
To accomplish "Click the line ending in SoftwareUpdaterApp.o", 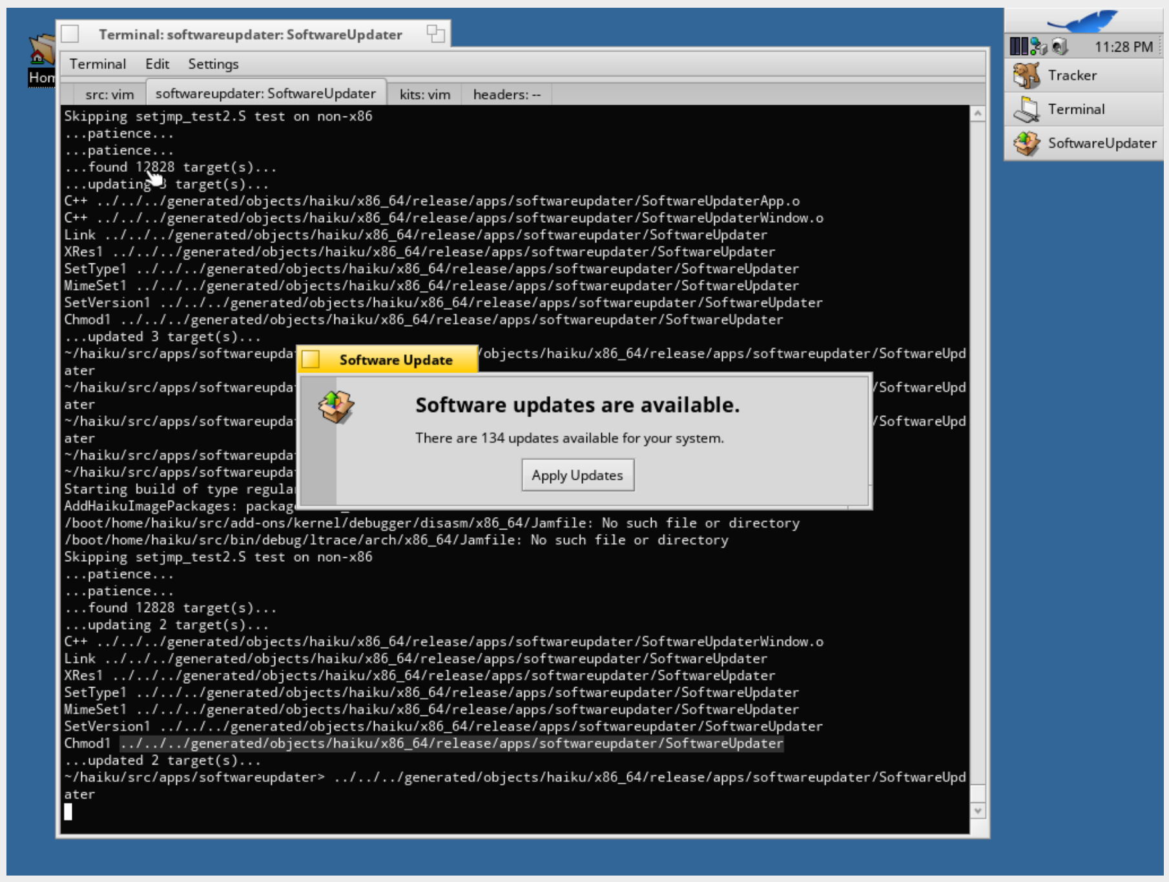I will tap(432, 201).
